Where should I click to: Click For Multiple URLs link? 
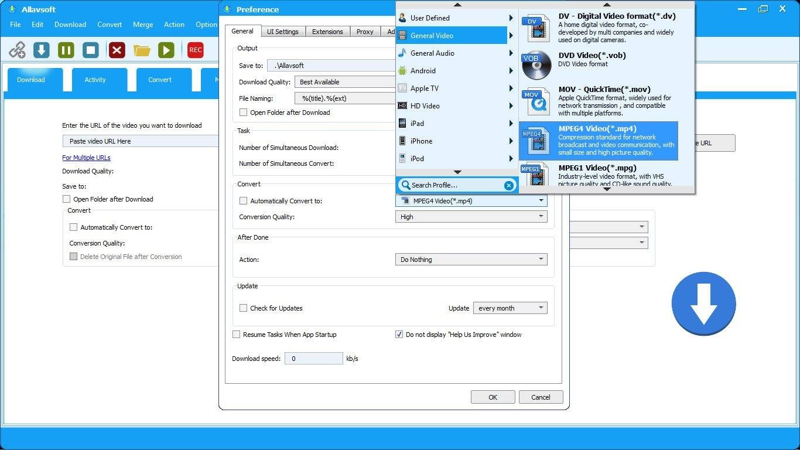[x=86, y=158]
